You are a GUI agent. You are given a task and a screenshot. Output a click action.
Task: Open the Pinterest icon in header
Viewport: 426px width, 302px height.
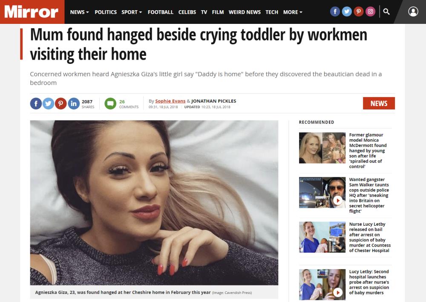coord(359,12)
